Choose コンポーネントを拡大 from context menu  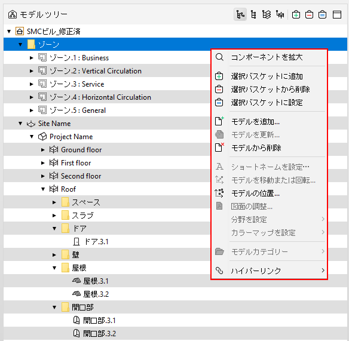269,57
